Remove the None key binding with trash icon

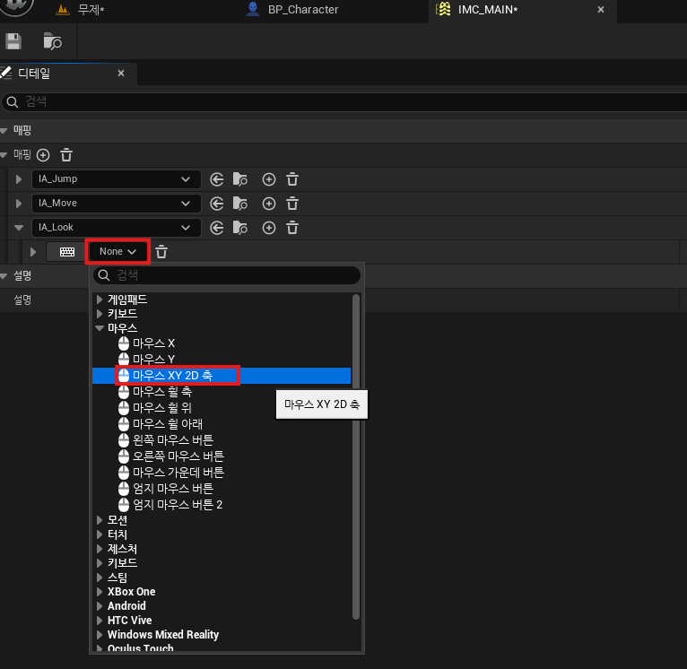click(x=161, y=252)
